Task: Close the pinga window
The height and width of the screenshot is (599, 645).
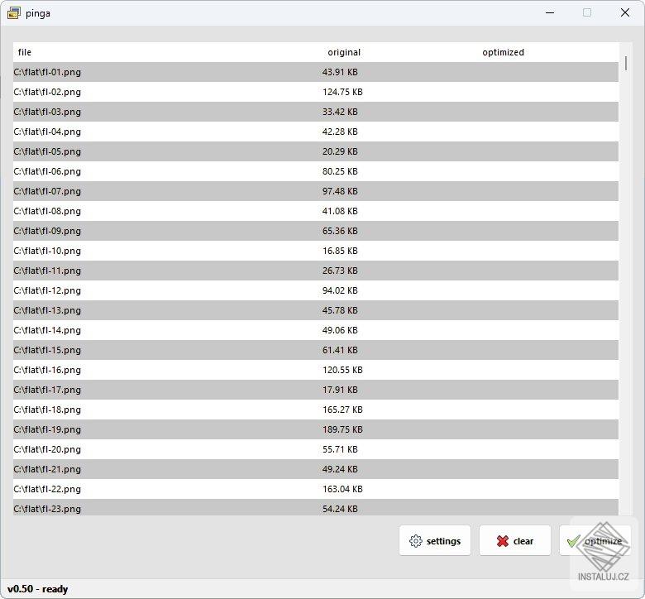Action: 625,12
